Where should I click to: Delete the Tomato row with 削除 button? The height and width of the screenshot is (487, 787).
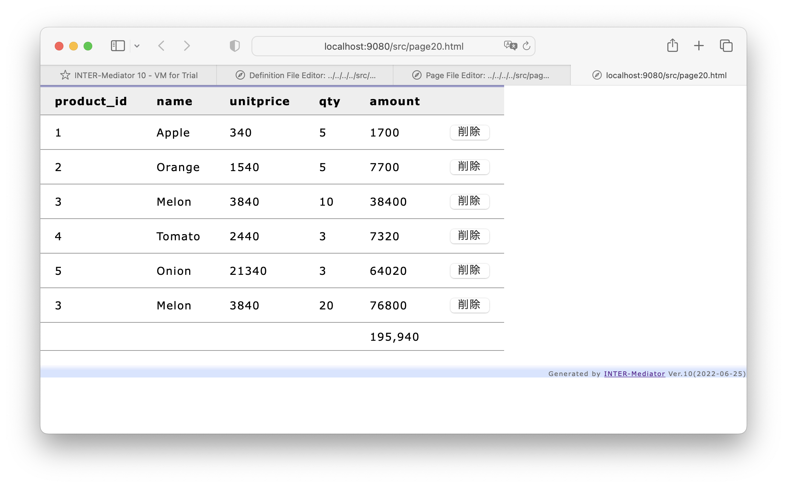tap(470, 236)
